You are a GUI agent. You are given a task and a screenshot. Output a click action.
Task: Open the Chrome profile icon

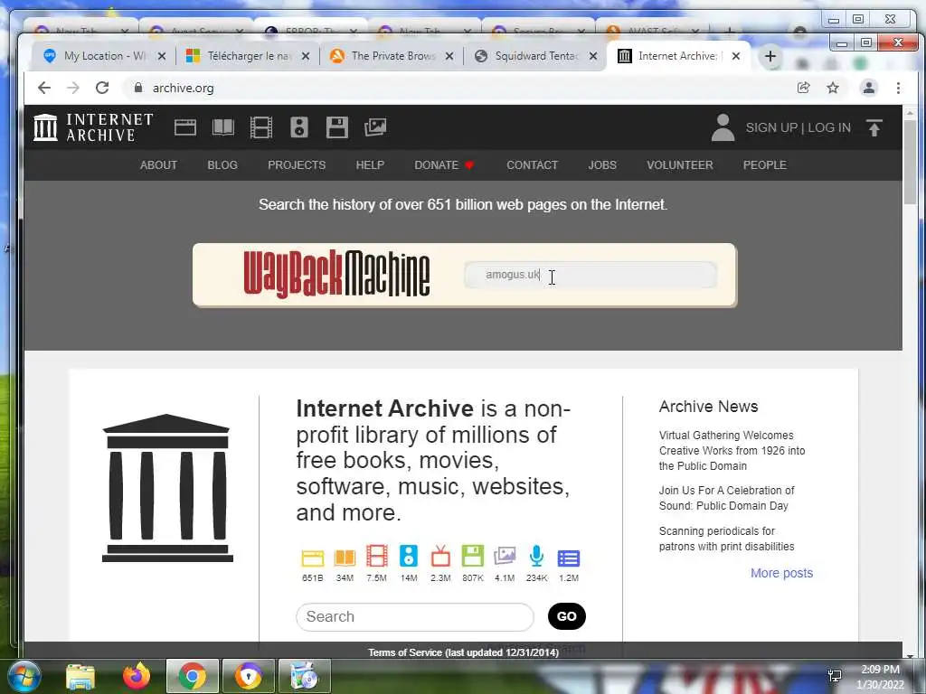869,88
